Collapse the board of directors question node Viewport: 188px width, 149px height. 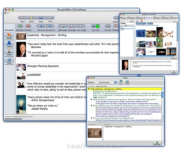coord(91,118)
